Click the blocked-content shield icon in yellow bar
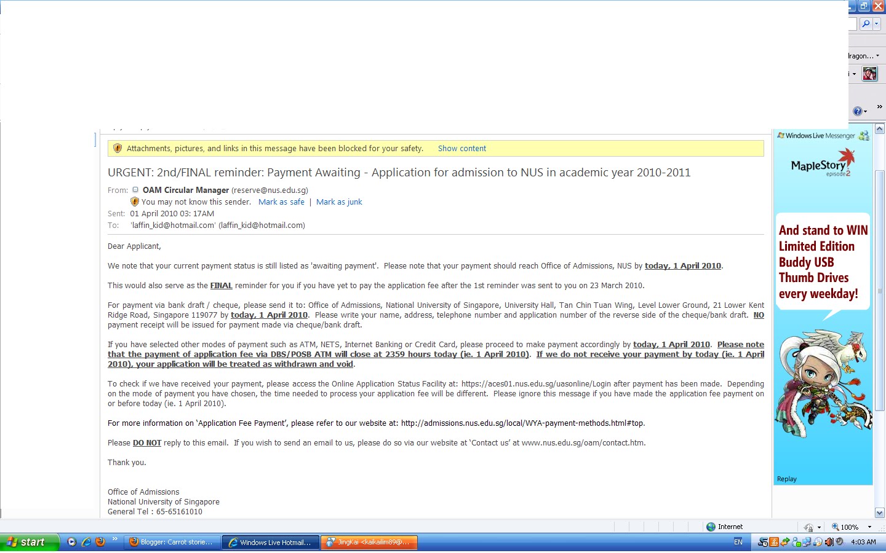The width and height of the screenshot is (886, 553). tap(118, 148)
